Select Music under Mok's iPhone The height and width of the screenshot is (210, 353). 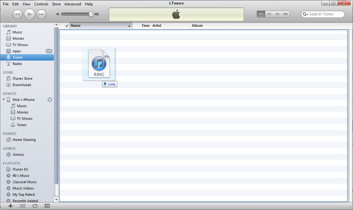point(27,106)
